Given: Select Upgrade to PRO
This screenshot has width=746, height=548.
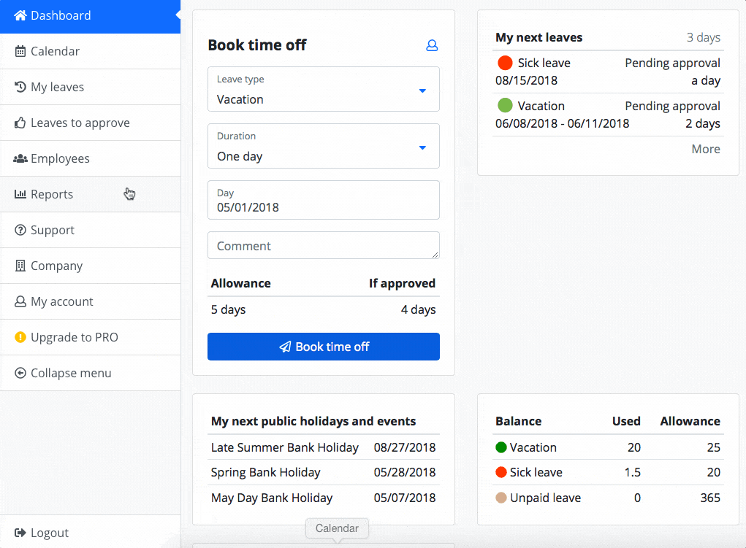Looking at the screenshot, I should click(x=74, y=337).
